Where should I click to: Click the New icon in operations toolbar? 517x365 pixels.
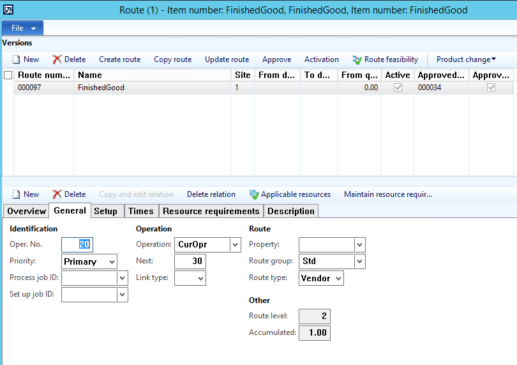pos(17,194)
